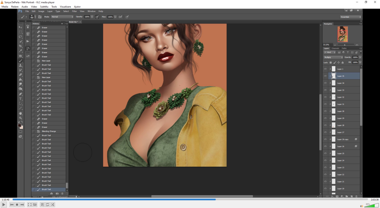Open brush Opacity slider arrow
Viewport: 380px width, 208px height.
click(x=92, y=17)
